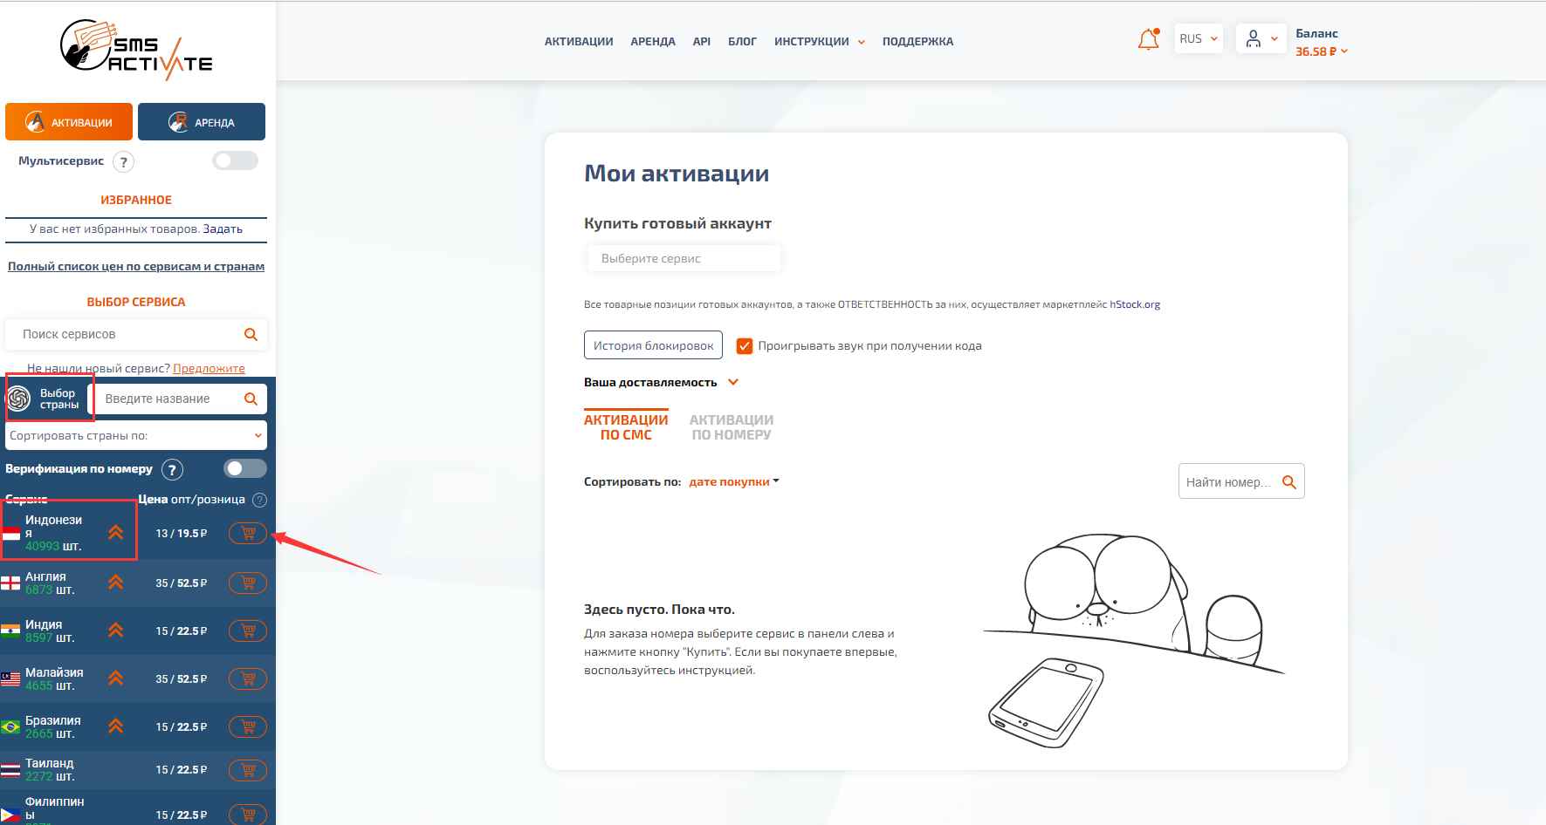
Task: Click the Найти номер search field
Action: 1228,481
